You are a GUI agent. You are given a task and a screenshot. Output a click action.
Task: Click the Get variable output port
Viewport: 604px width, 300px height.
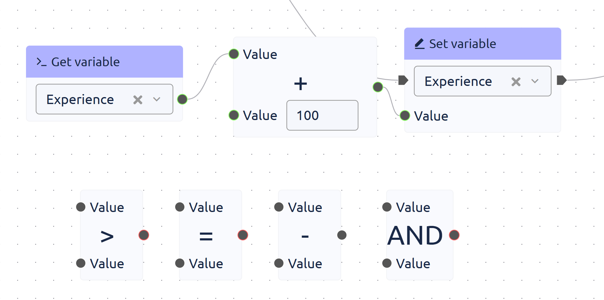tap(182, 99)
